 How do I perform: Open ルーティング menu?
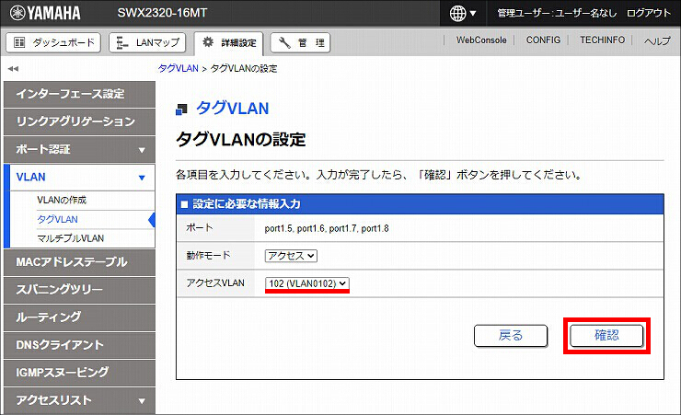(79, 317)
